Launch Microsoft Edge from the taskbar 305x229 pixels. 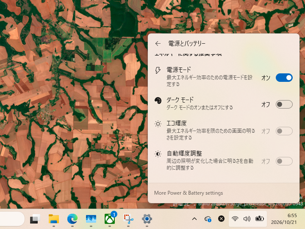tap(72, 219)
